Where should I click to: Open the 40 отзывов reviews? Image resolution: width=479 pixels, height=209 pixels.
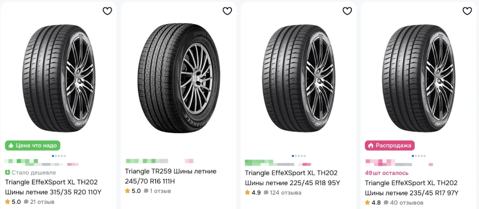(405, 202)
